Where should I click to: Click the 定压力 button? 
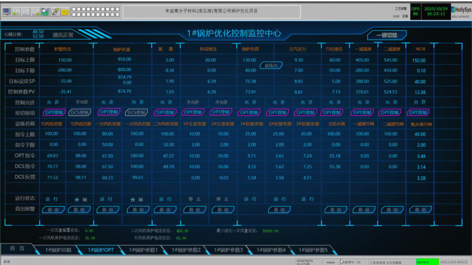pyautogui.click(x=271, y=65)
